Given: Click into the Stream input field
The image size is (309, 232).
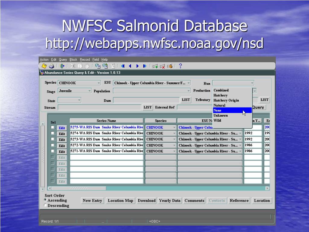Looking at the screenshot, I should click(100, 108).
